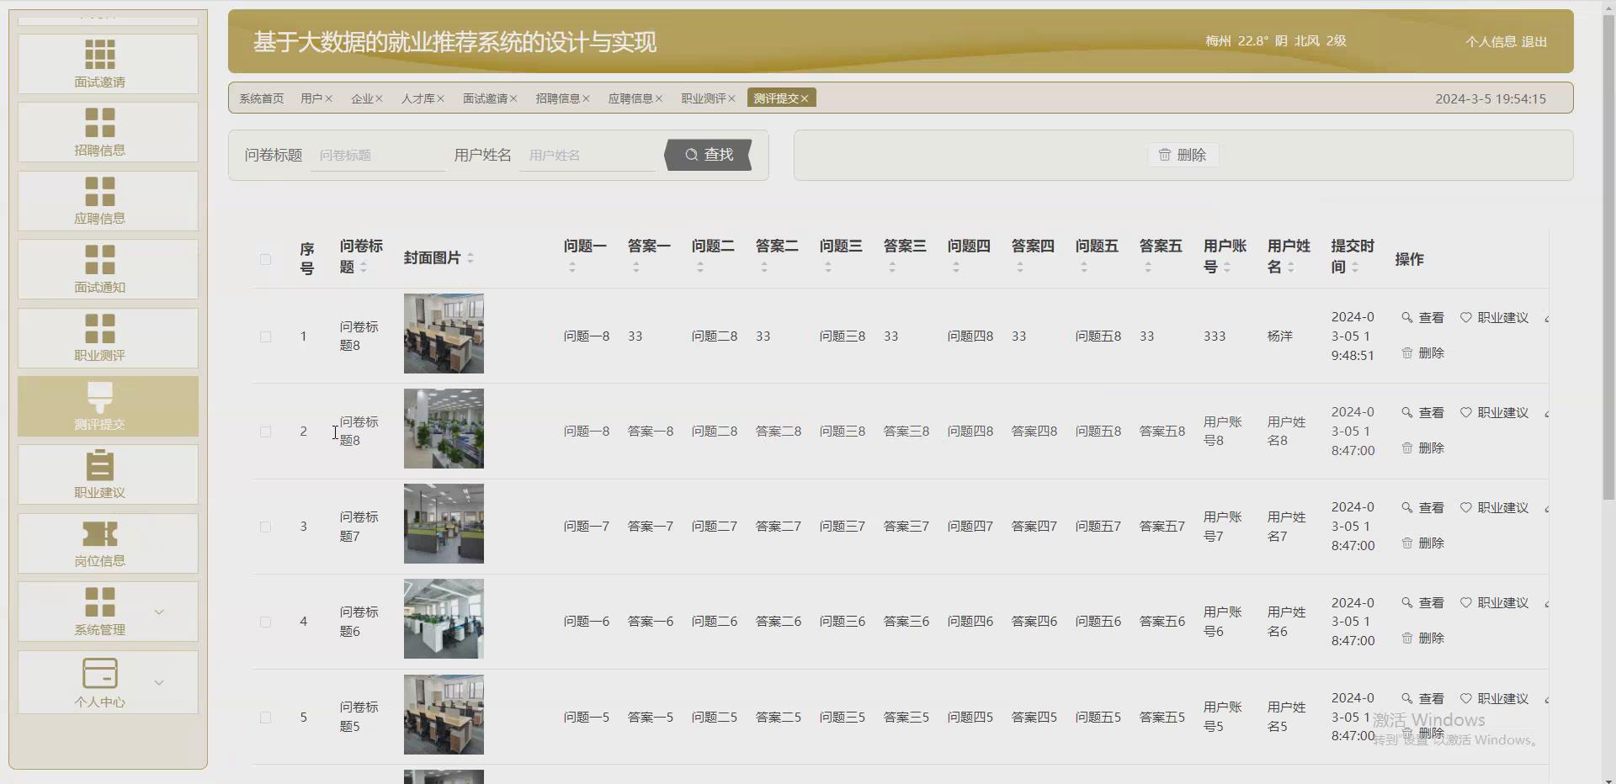This screenshot has width=1616, height=784.
Task: Click 查看 for row 问卷标题7
Action: pos(1422,508)
